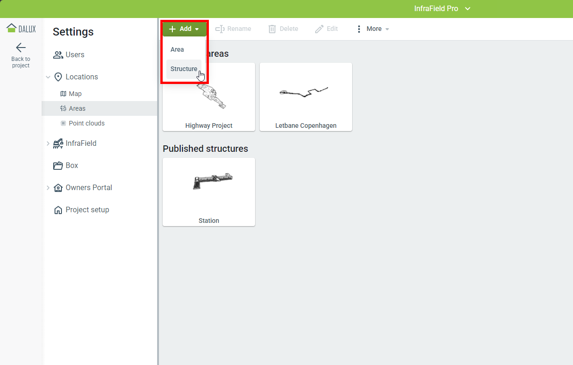Open the Users settings icon
The height and width of the screenshot is (365, 573).
point(58,55)
